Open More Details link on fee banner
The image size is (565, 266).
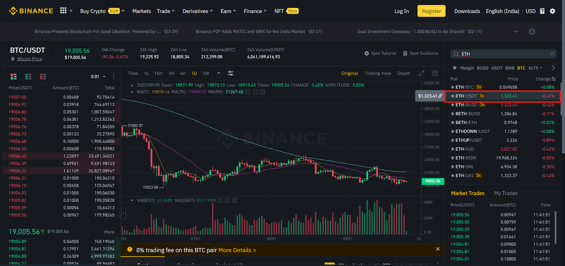pyautogui.click(x=237, y=250)
